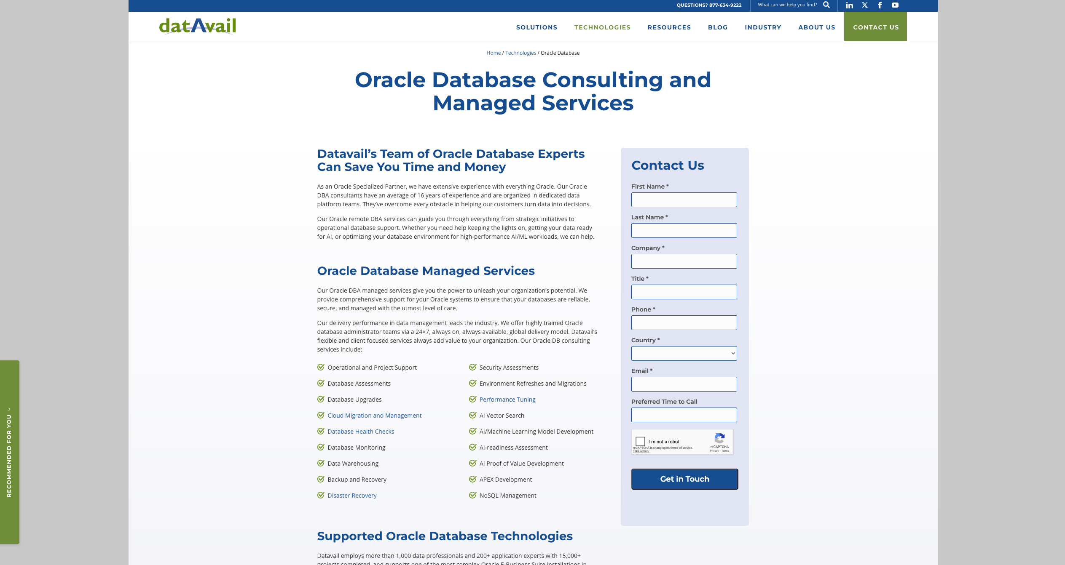Viewport: 1065px width, 565px height.
Task: Visit Datavail's Facebook icon
Action: point(880,5)
